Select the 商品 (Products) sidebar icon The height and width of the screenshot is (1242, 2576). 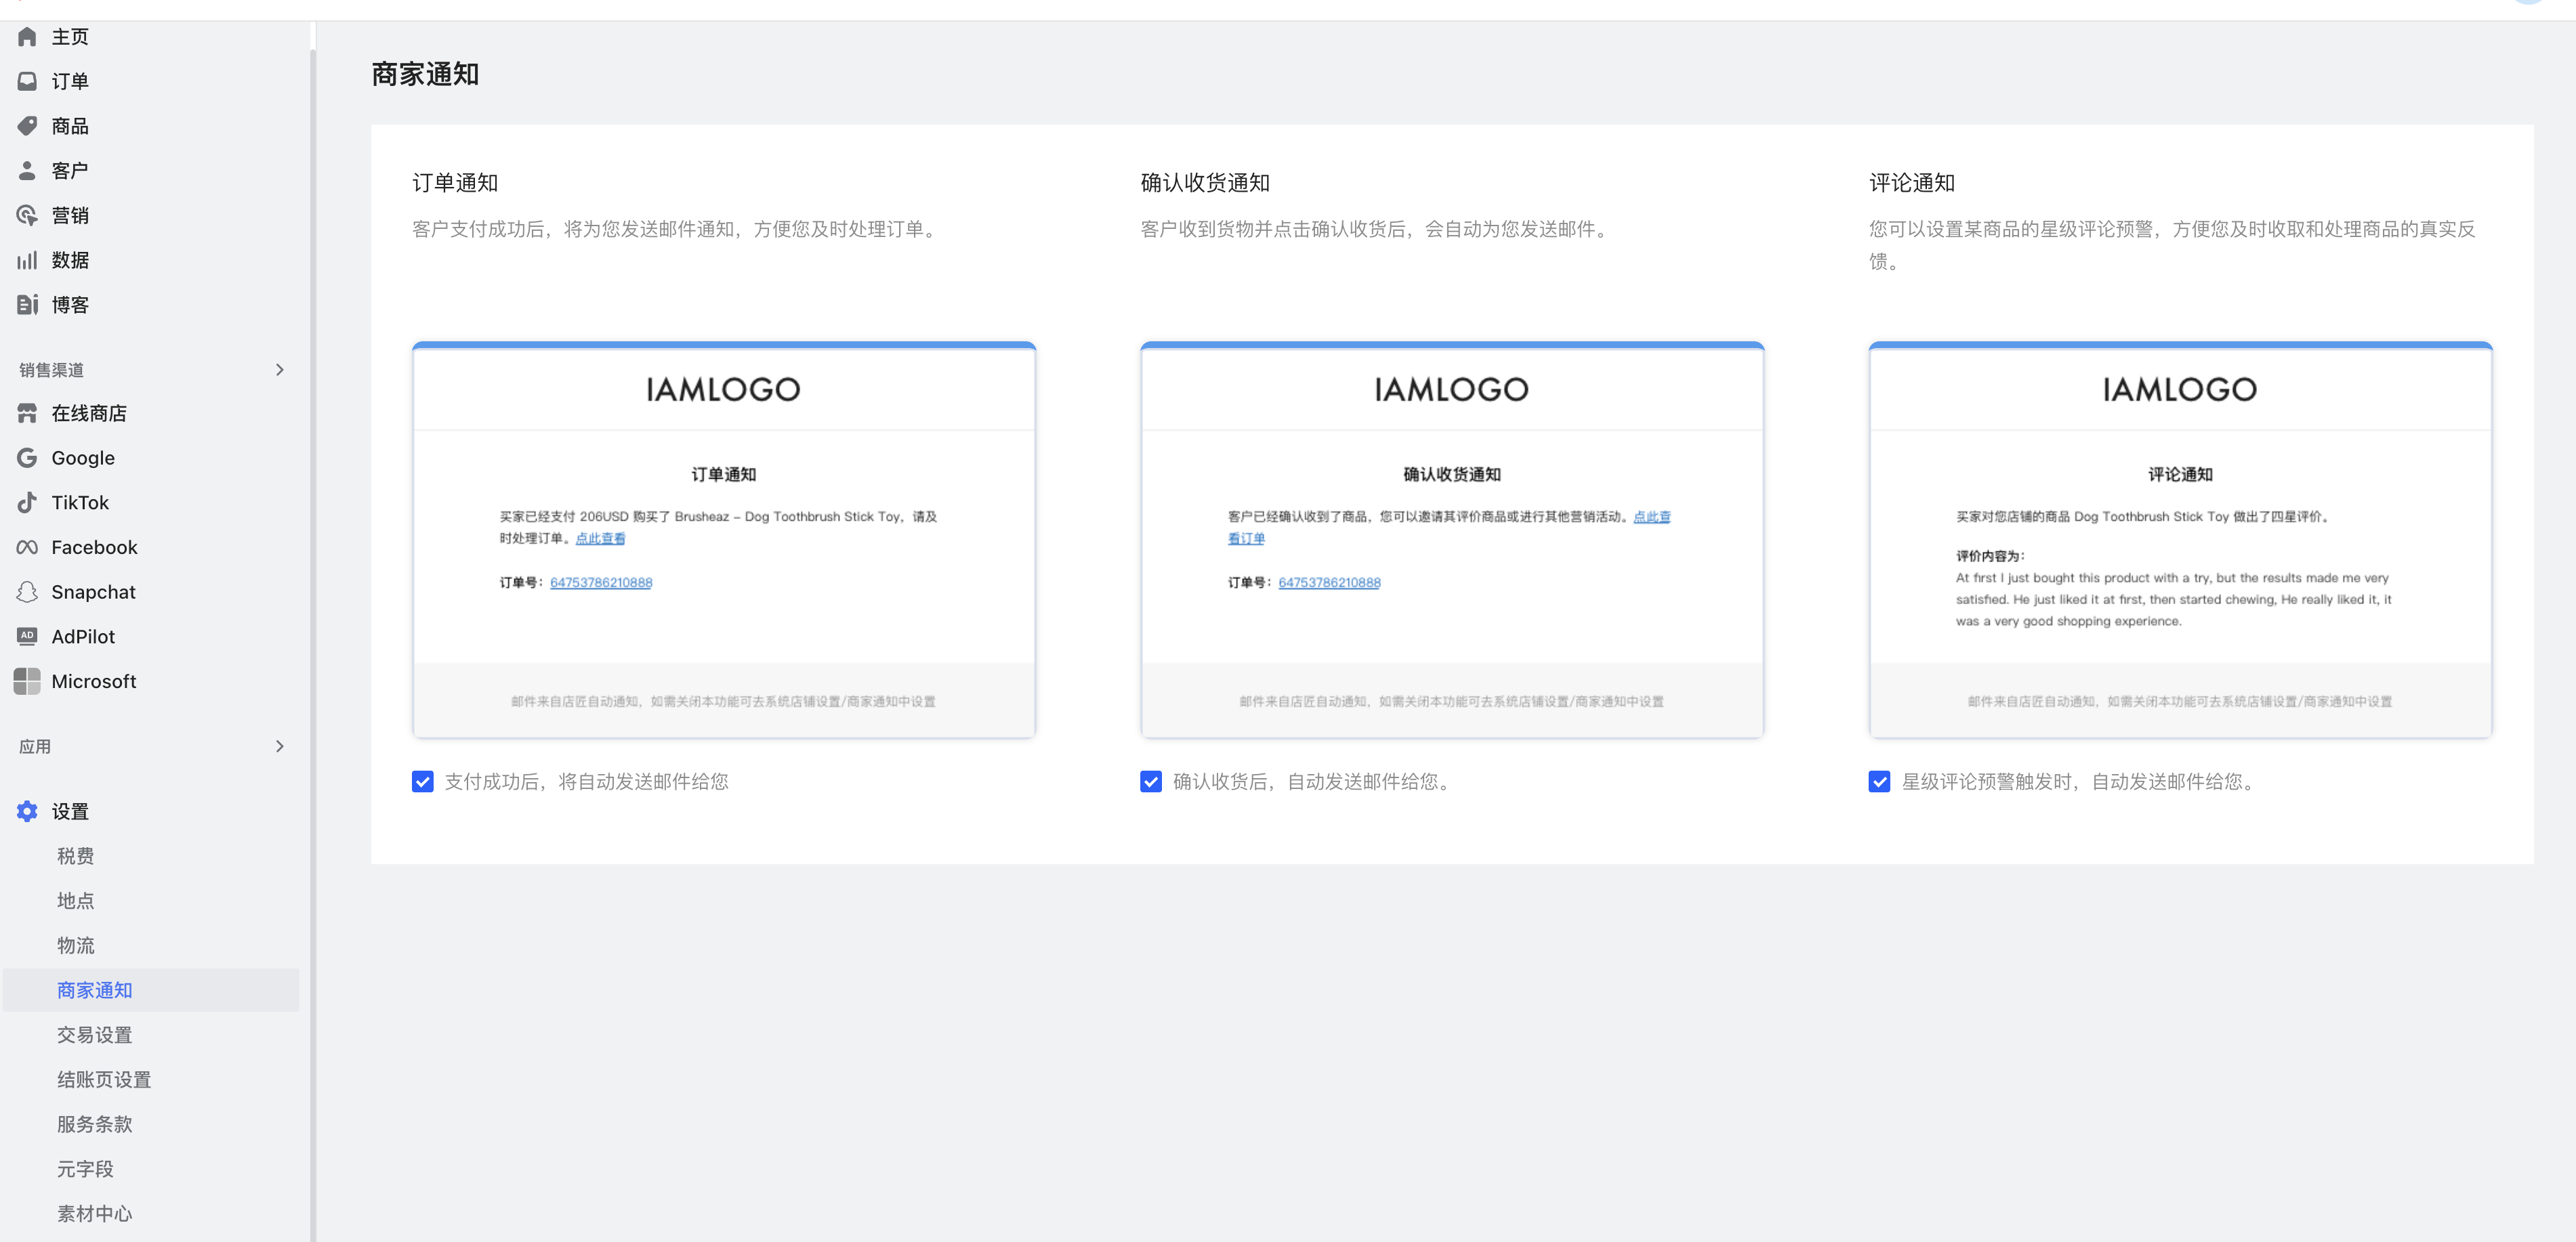point(27,126)
